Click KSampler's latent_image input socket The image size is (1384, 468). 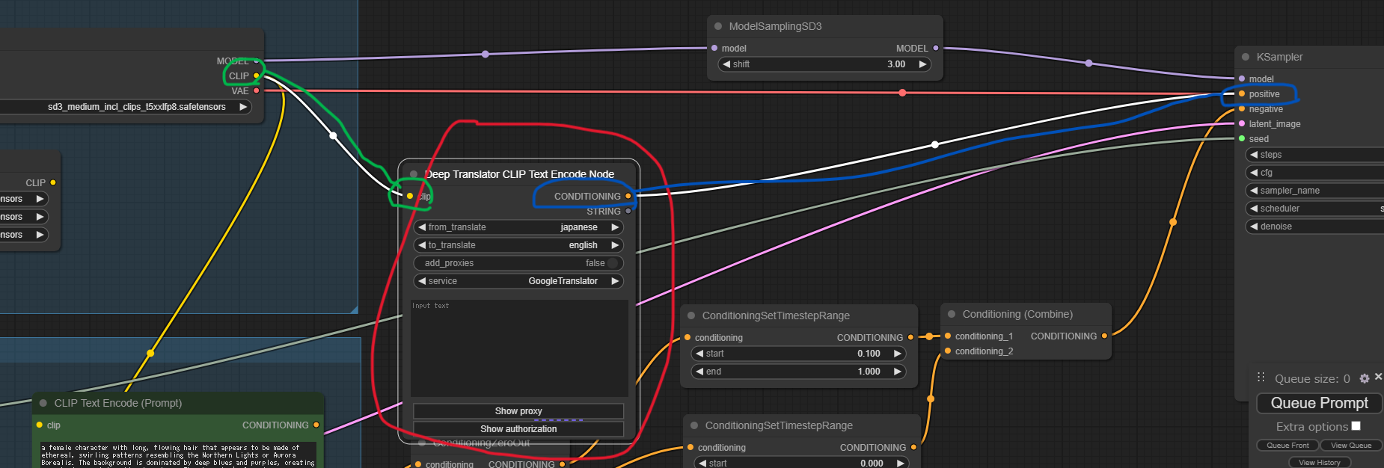coord(1242,124)
